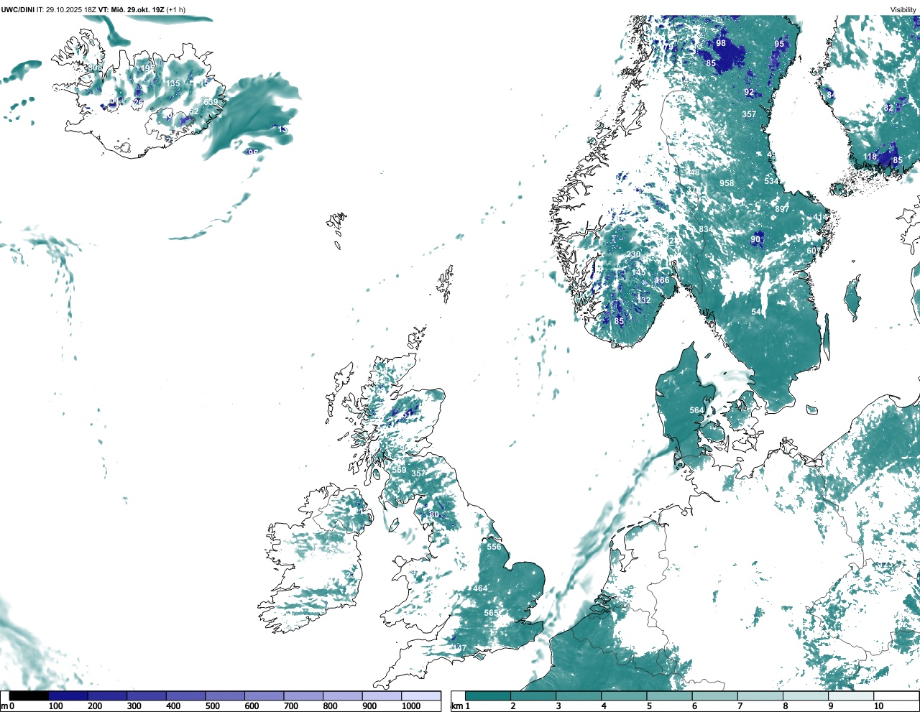Click the "118" value over Finland
Screen dimensions: 920x712
870,157
